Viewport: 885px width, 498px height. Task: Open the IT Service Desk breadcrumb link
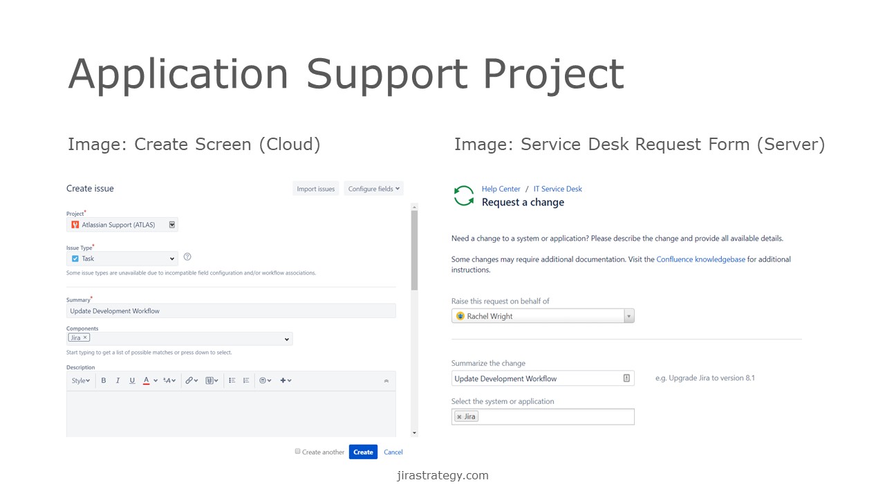pos(558,189)
